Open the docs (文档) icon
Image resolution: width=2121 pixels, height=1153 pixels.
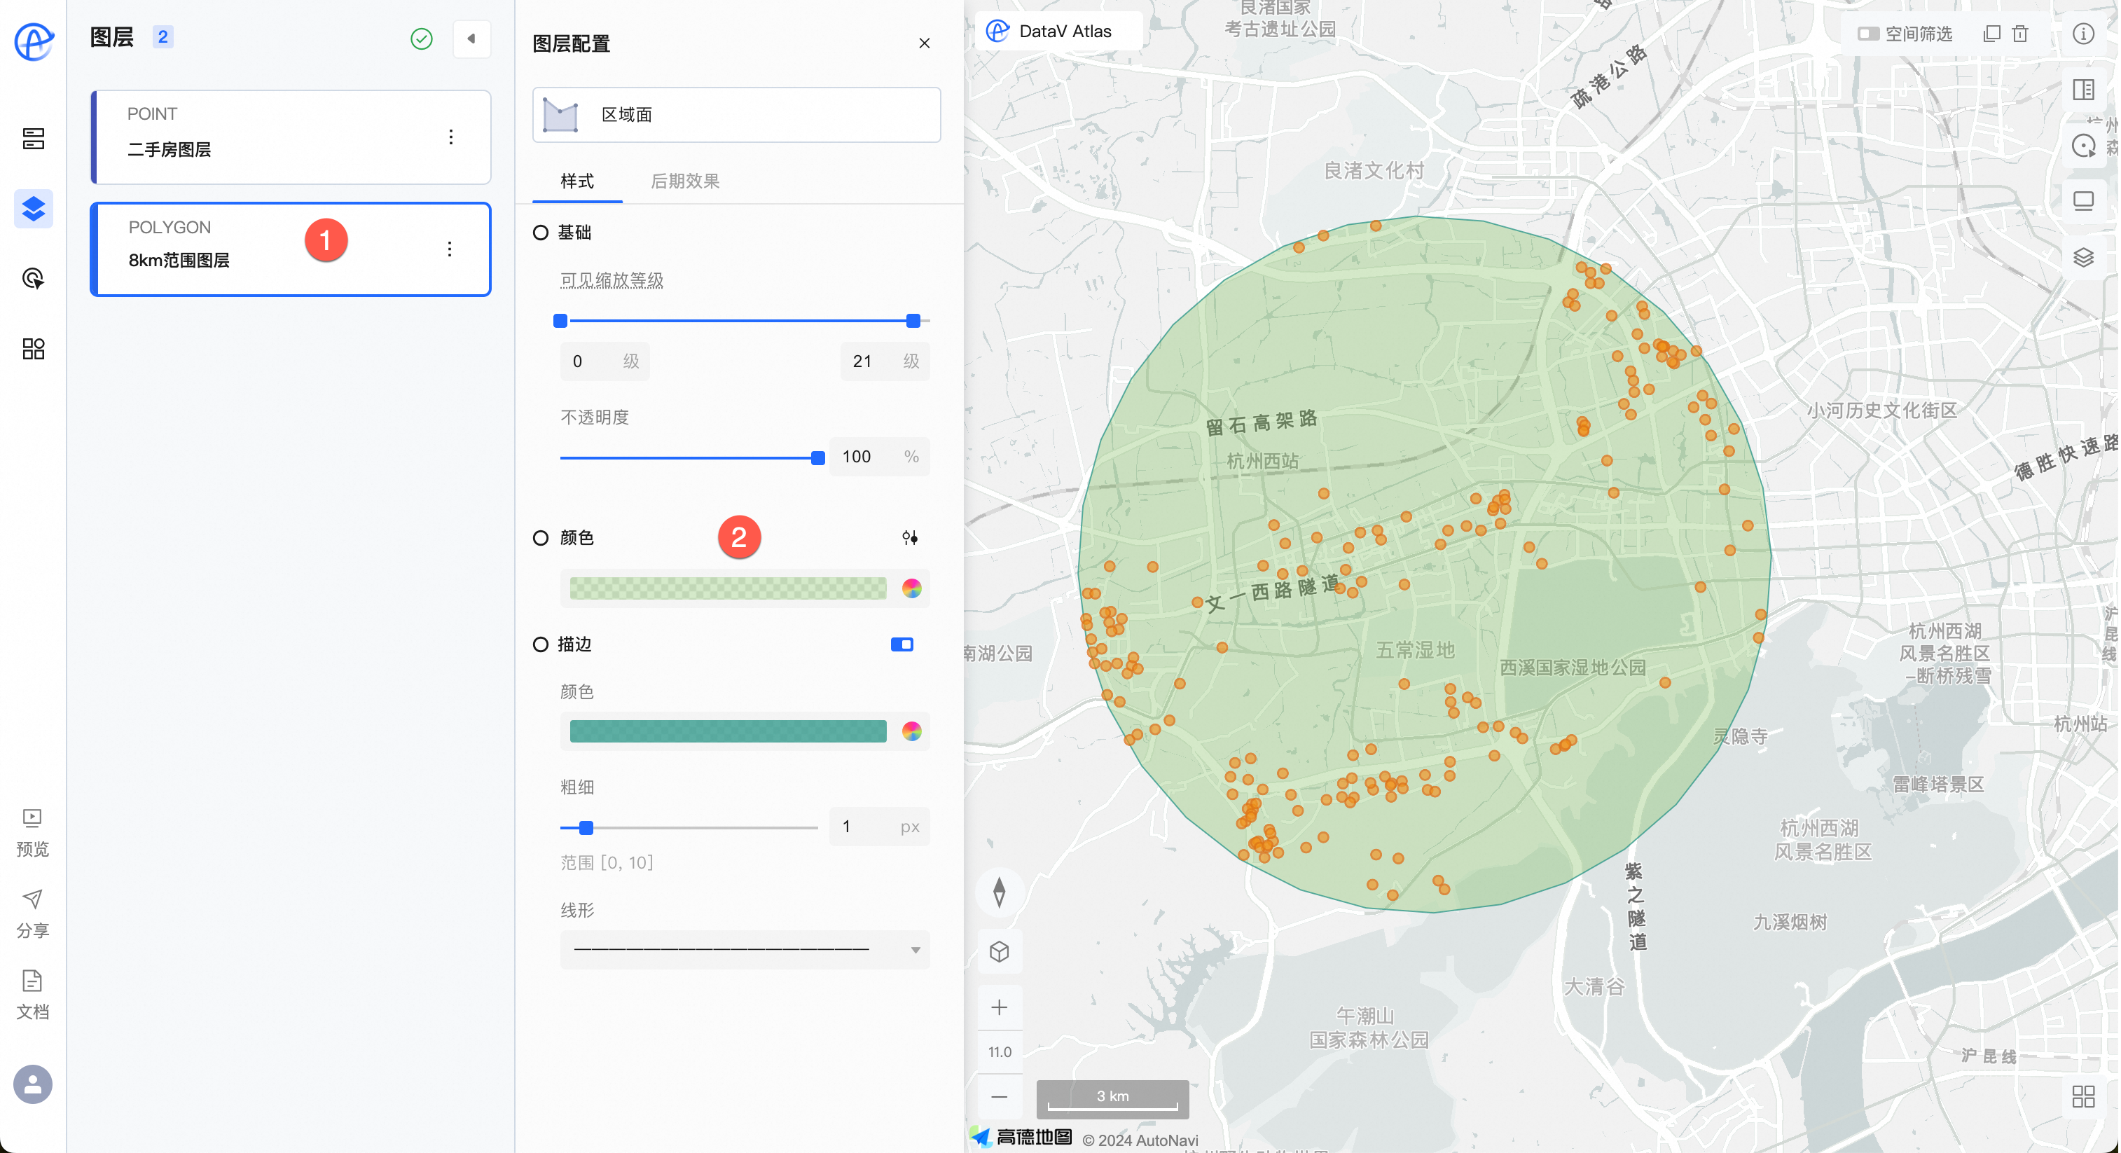click(x=32, y=980)
